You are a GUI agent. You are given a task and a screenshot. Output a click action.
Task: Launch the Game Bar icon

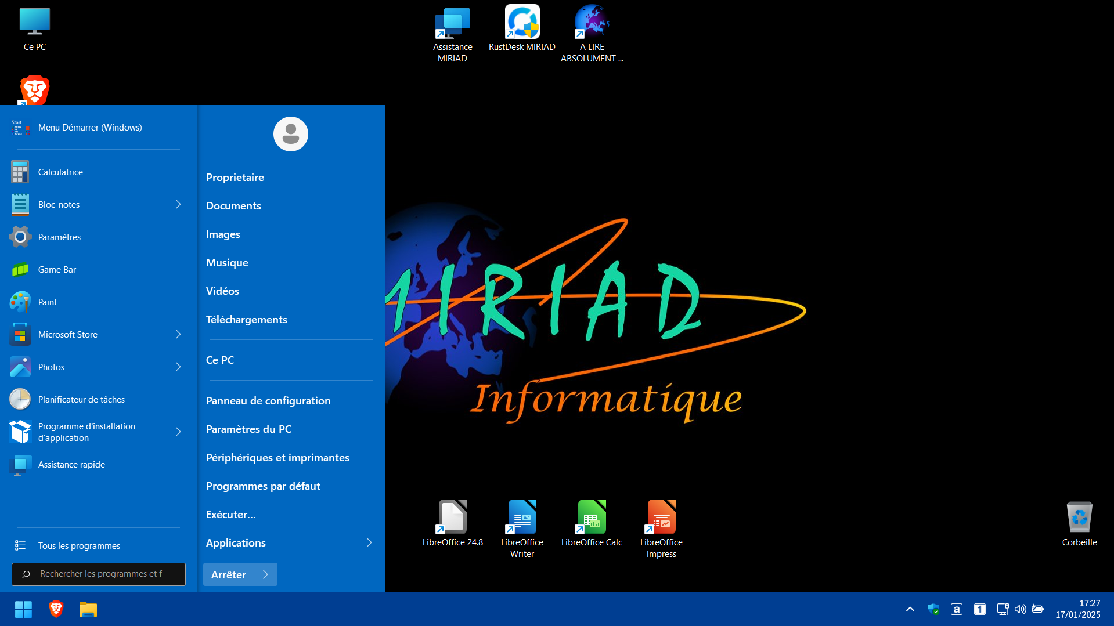[x=20, y=270]
